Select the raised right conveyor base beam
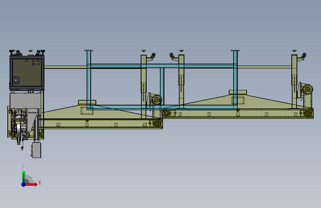Image resolution: width=321 pixels, height=208 pixels. coord(238,114)
